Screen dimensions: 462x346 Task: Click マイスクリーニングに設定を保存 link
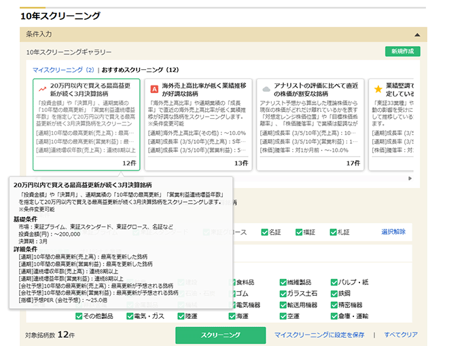(x=319, y=335)
